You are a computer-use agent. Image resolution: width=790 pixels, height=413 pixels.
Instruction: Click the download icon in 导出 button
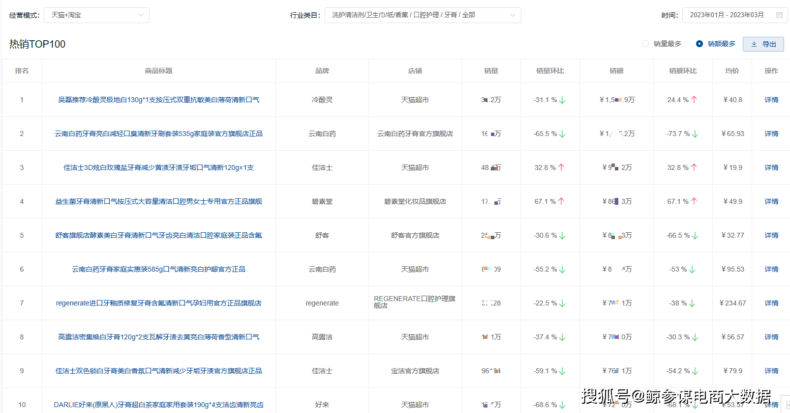click(754, 44)
